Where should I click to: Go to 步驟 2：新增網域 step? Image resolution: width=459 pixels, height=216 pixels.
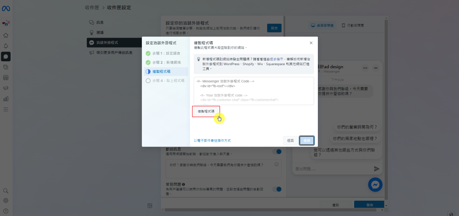[166, 62]
